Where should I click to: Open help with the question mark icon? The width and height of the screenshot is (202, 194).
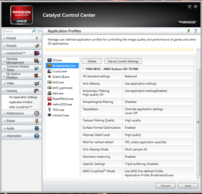click(195, 31)
